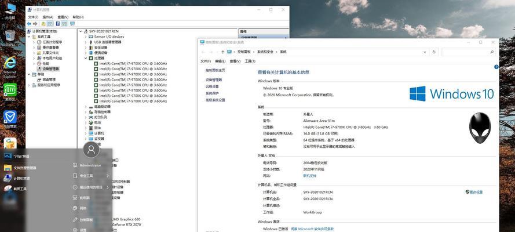Click the user avatar circle in Start menu
Viewport: 515px width, 232px height.
click(92, 150)
